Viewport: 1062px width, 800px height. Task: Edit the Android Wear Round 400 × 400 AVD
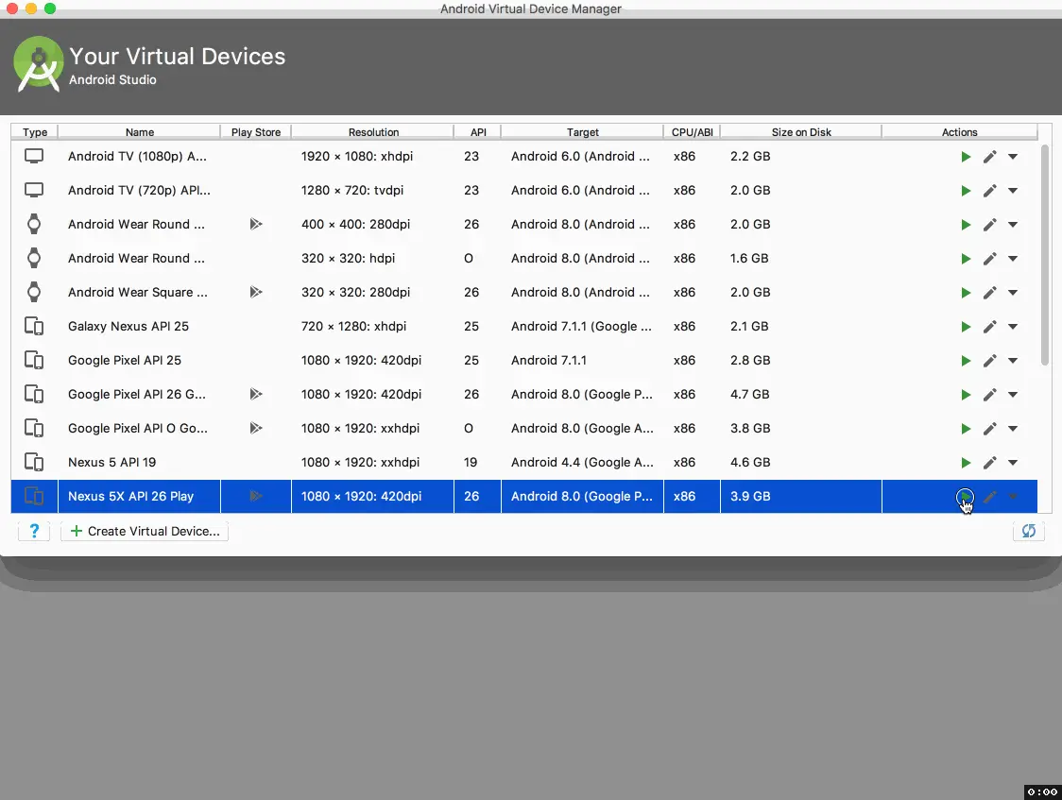989,225
